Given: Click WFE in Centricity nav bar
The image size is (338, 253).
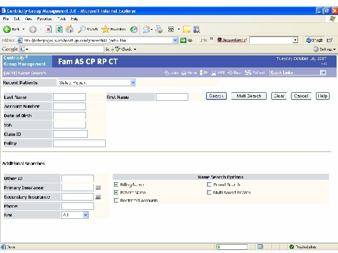Looking at the screenshot, I should 218,73.
